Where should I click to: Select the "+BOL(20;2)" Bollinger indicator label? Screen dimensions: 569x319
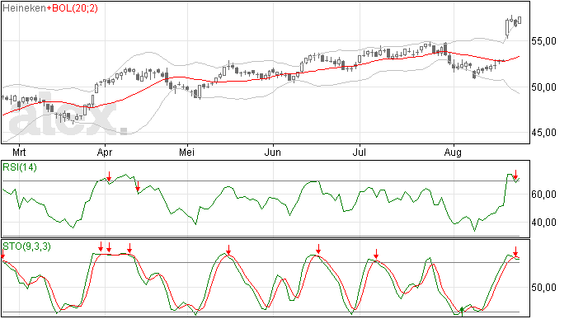pyautogui.click(x=72, y=8)
